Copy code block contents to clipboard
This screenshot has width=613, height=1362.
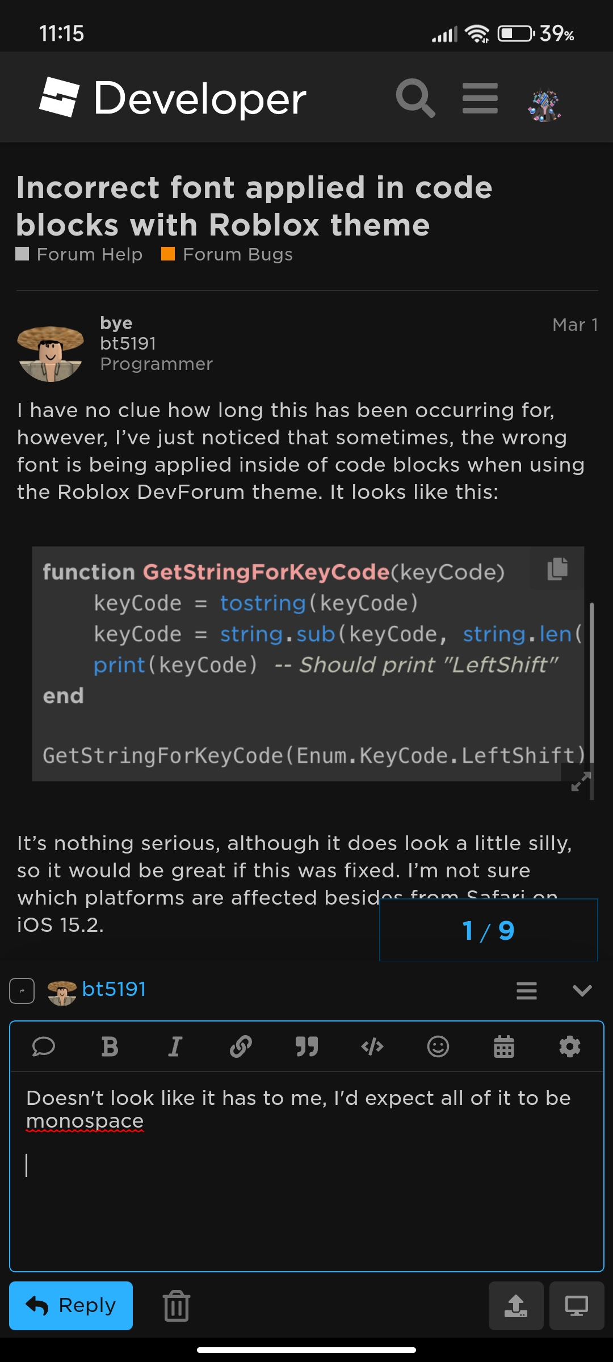[557, 569]
